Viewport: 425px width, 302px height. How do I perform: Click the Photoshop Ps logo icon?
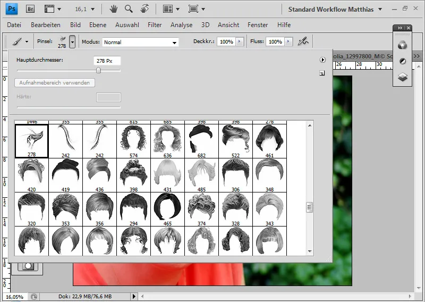pos(11,9)
